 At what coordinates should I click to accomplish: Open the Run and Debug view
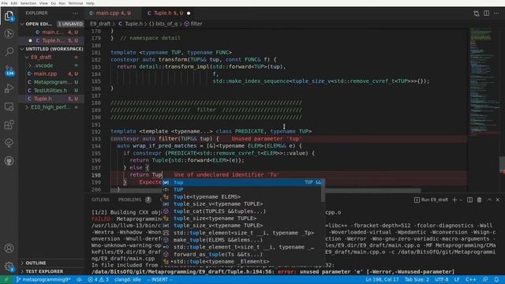click(9, 88)
